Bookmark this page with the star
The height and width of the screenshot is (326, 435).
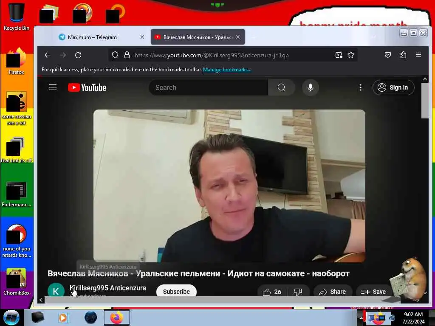351,55
